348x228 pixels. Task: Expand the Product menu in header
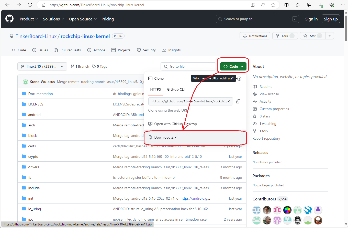coord(29,19)
